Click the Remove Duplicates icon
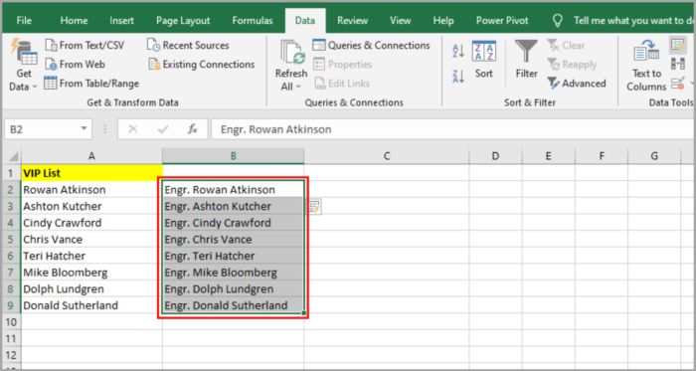696x371 pixels. [678, 64]
